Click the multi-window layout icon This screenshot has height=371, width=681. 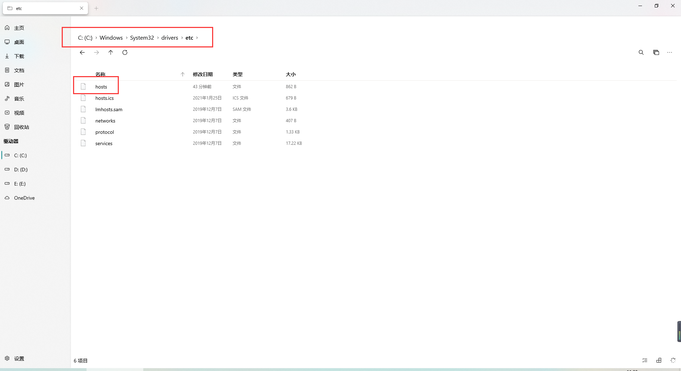coord(656,52)
